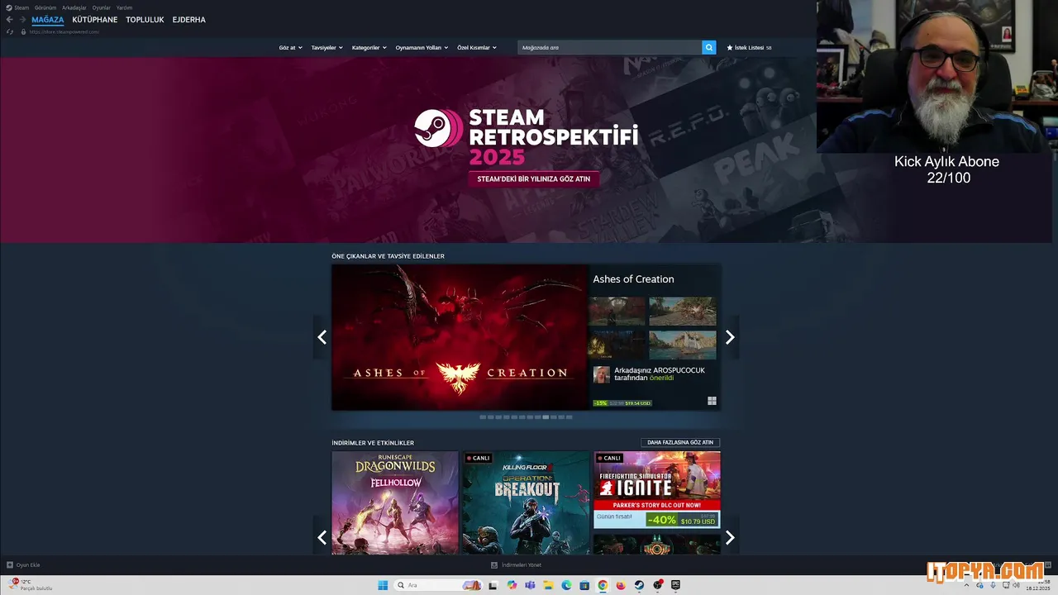Click the downloads icon beside İndirmeleri Yönet
The height and width of the screenshot is (595, 1058).
click(494, 565)
